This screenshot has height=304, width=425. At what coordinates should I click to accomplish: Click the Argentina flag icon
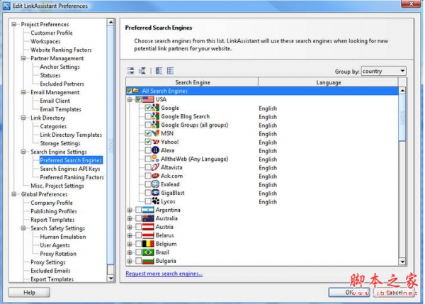[148, 210]
